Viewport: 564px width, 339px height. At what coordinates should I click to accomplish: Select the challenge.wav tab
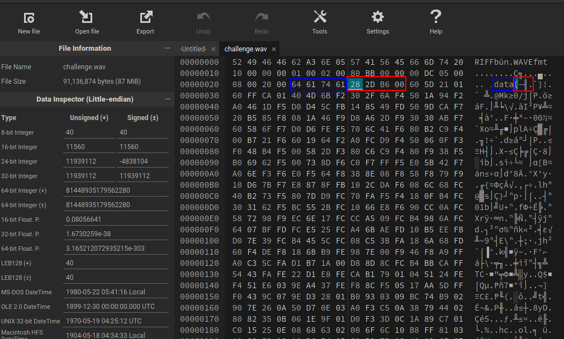pyautogui.click(x=245, y=49)
